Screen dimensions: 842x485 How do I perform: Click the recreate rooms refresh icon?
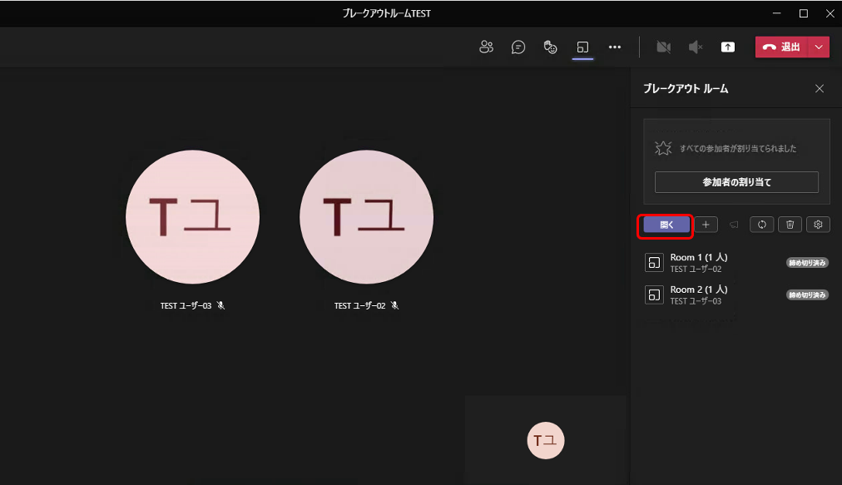point(762,225)
